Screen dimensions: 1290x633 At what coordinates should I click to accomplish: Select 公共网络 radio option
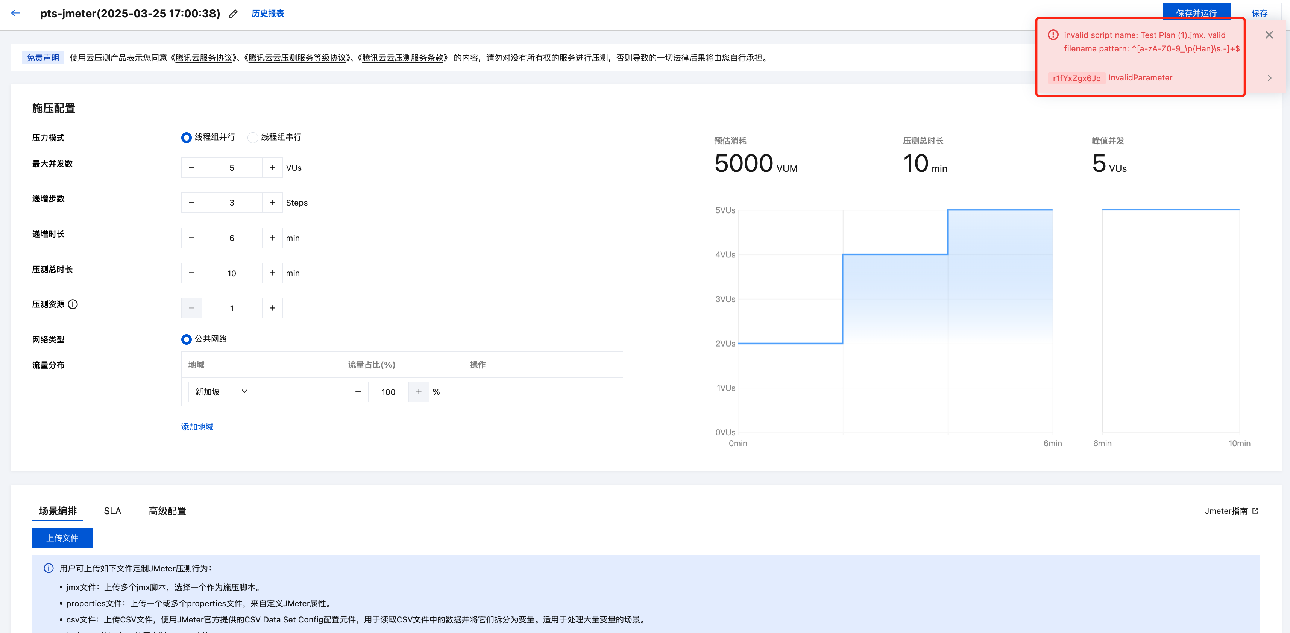[x=186, y=339]
